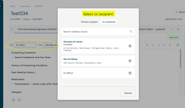Click the Past Medical History heading

point(23,72)
